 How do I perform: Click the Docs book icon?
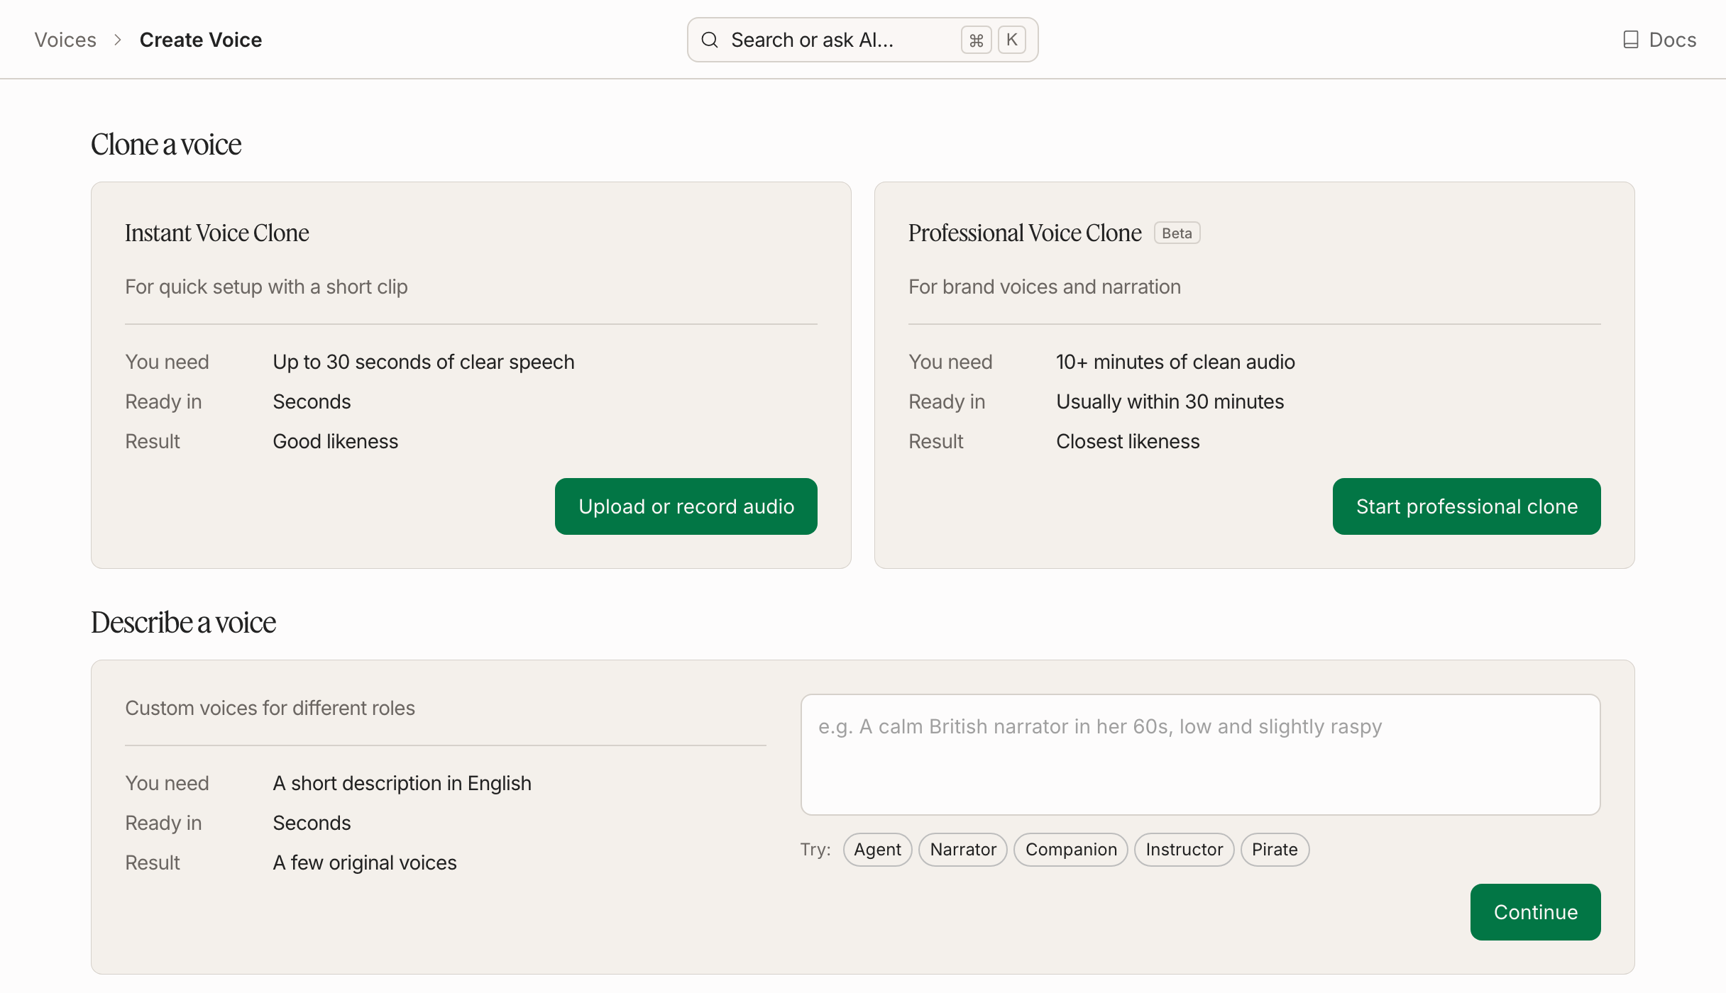point(1631,40)
